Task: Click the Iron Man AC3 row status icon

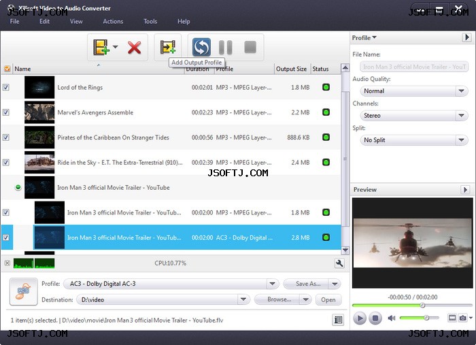Action: click(x=326, y=237)
